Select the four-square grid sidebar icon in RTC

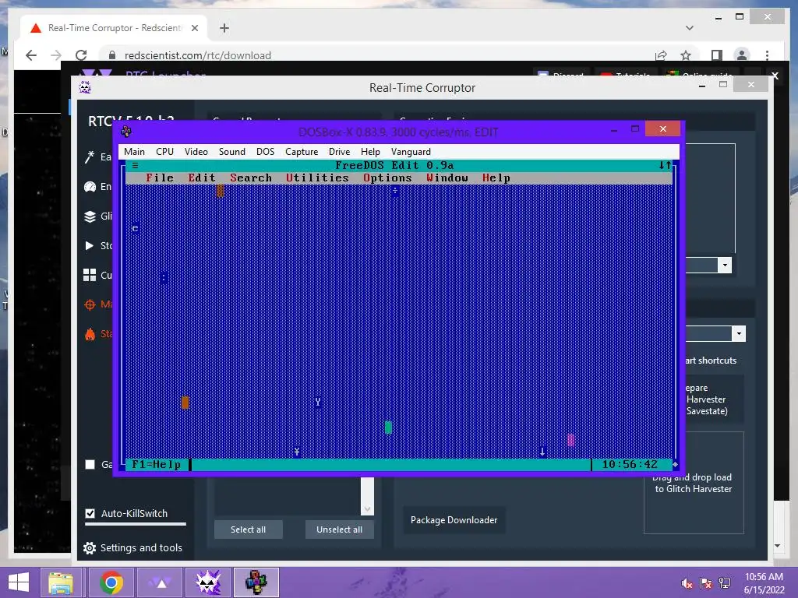[x=90, y=275]
